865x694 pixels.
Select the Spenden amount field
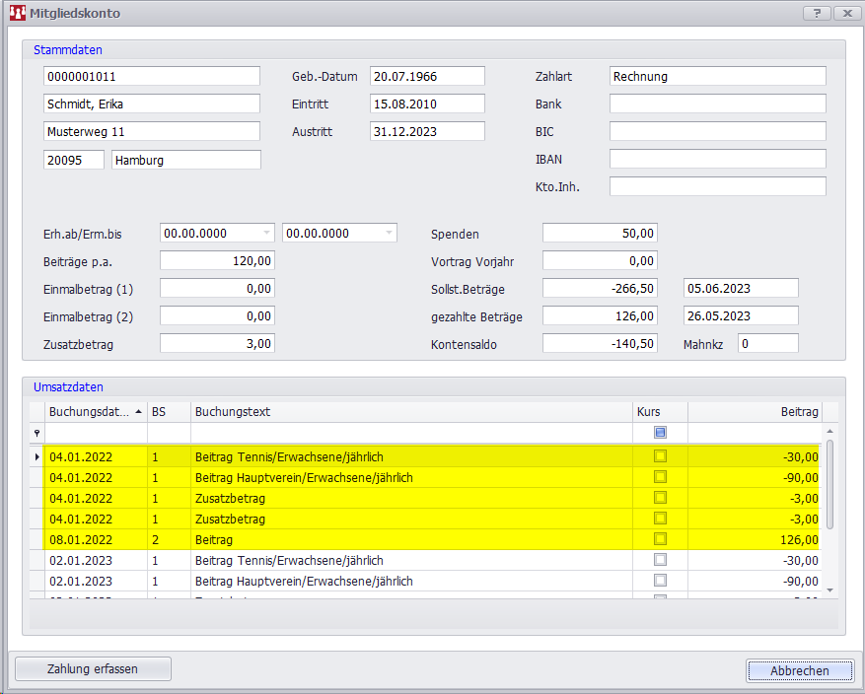600,234
